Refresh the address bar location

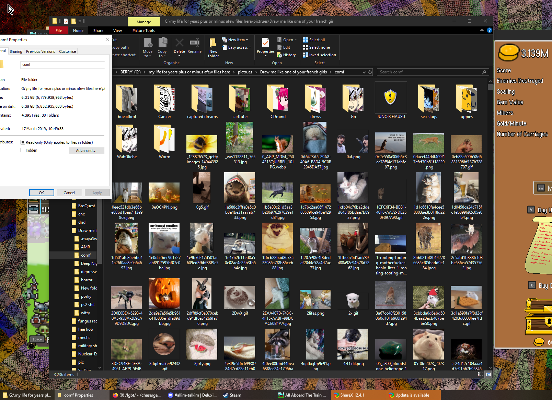(370, 72)
